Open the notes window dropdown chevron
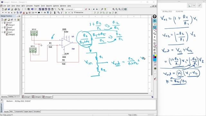Viewport: 206px width, 116px height. coord(194,5)
